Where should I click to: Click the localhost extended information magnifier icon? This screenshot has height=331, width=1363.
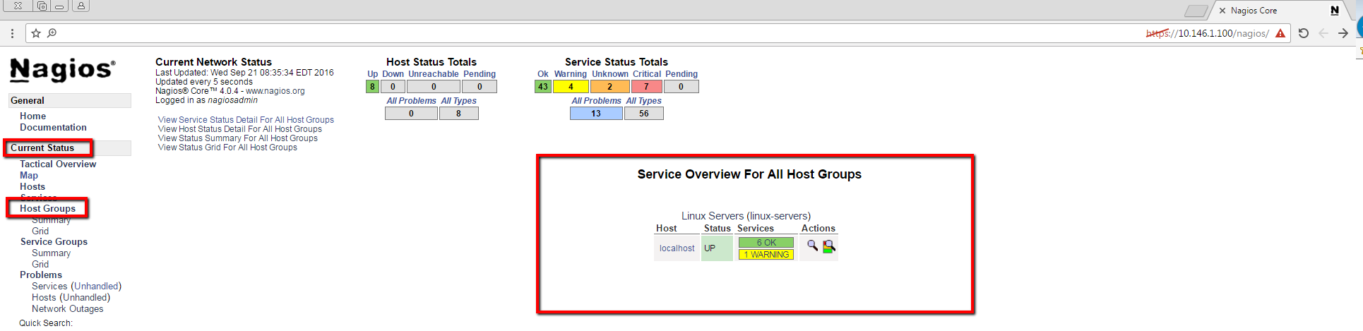pos(812,246)
